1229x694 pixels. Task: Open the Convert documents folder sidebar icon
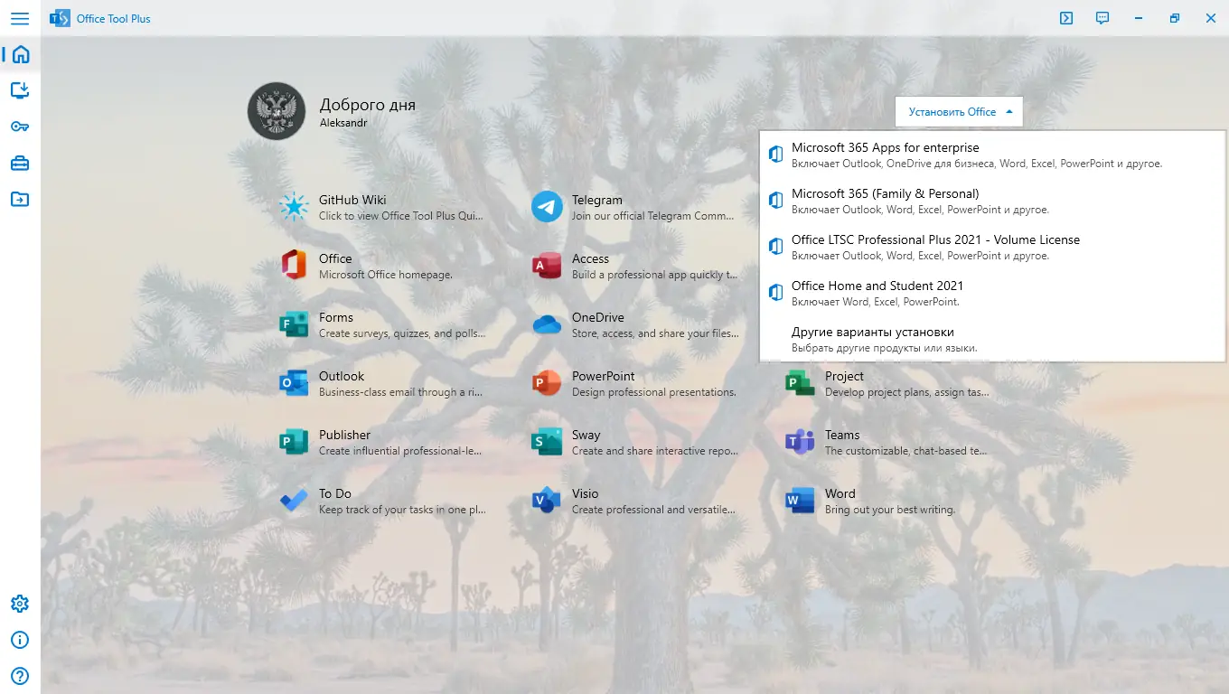[20, 199]
